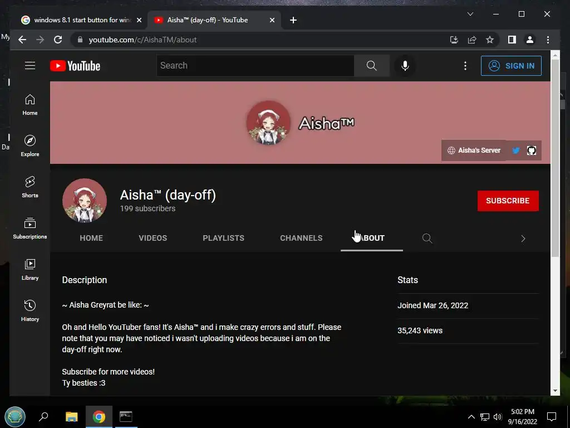Click the channel avatar picture
The width and height of the screenshot is (570, 428).
(85, 200)
